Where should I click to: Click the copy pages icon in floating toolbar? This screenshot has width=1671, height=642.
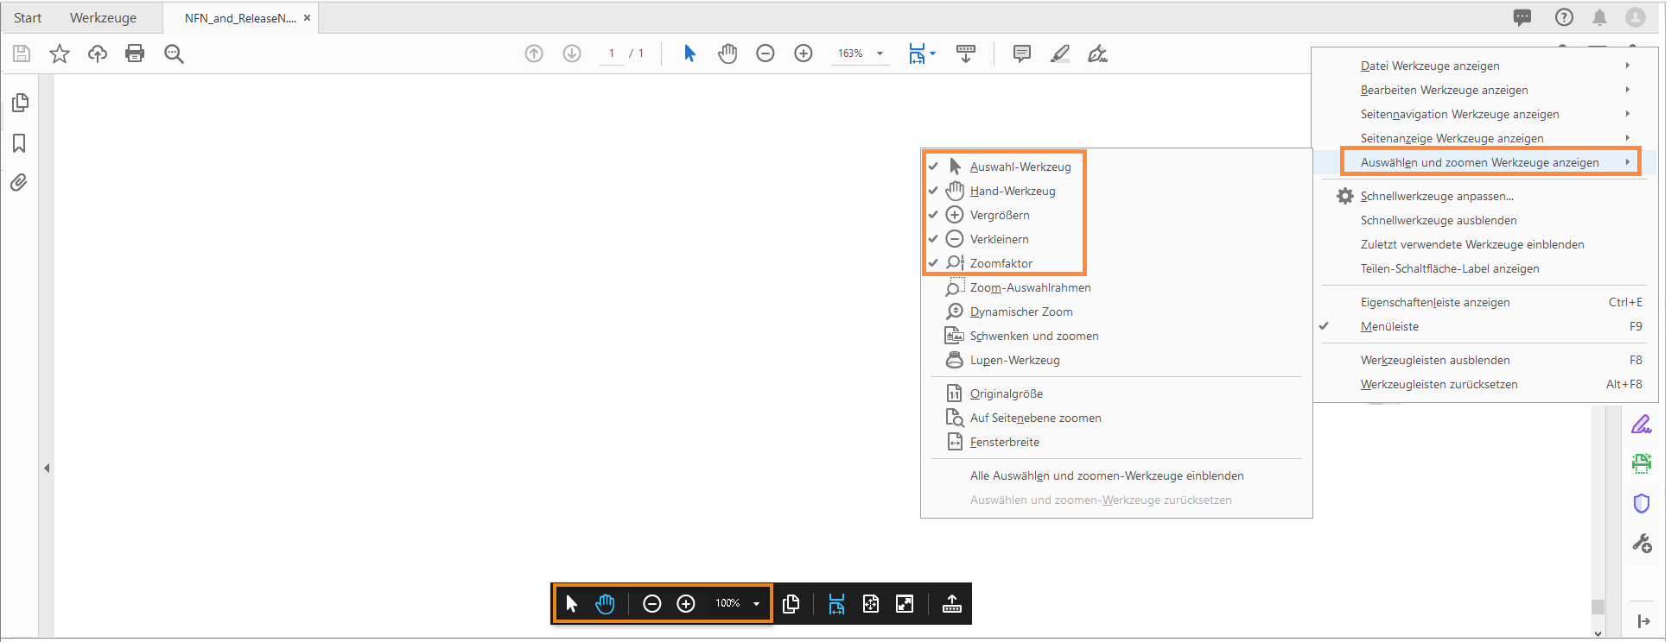click(791, 604)
